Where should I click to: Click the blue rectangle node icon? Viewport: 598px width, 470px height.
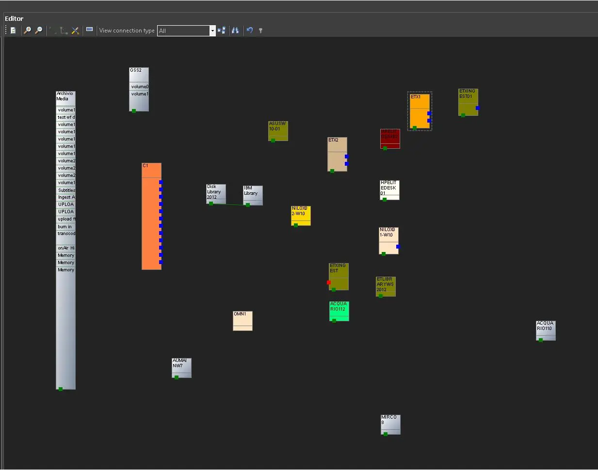89,30
